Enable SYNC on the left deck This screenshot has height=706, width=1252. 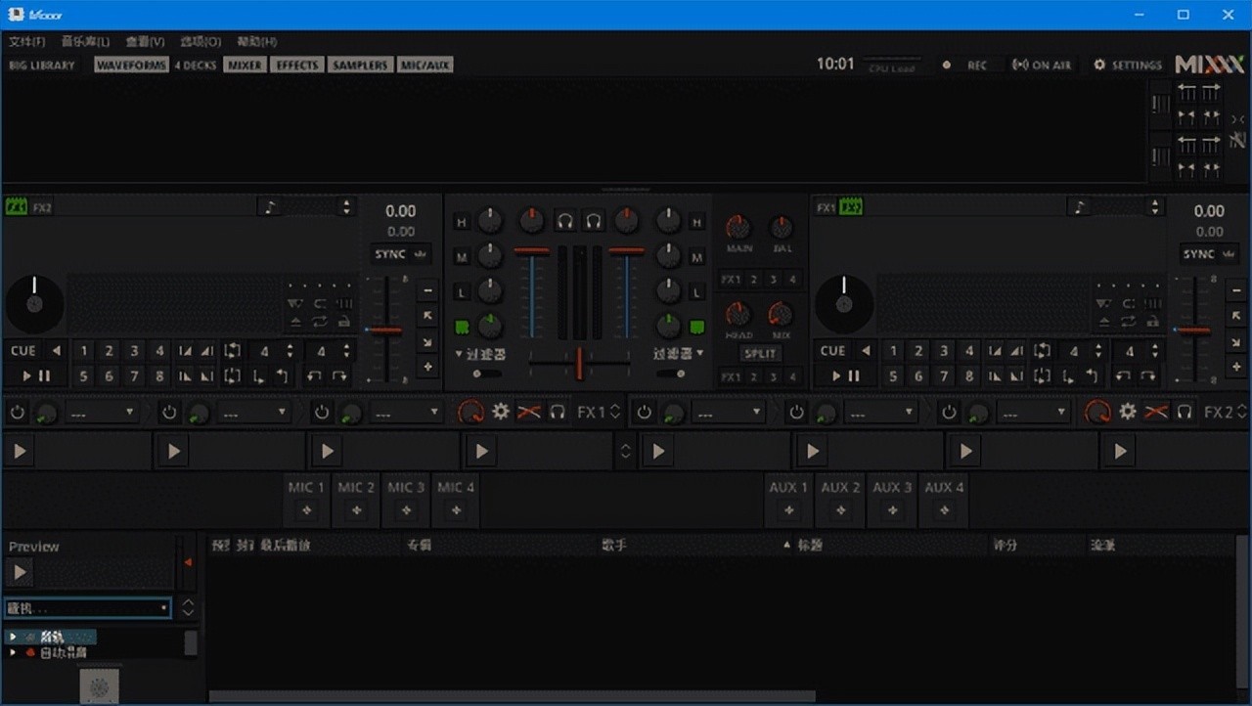(x=390, y=254)
